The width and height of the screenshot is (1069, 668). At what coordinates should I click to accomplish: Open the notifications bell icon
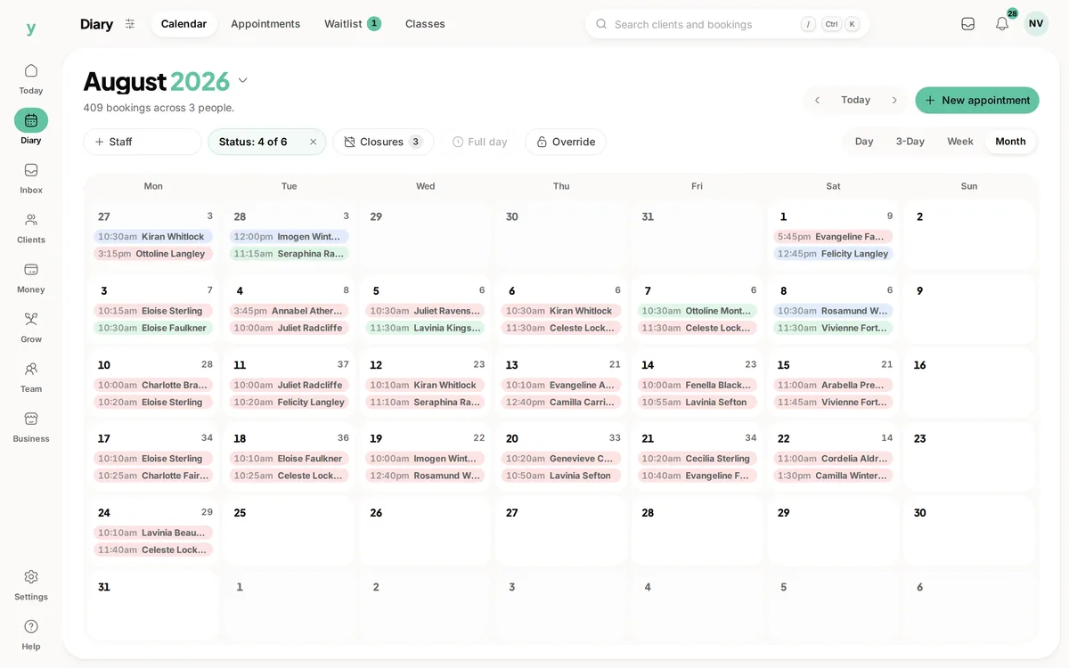pos(1002,24)
